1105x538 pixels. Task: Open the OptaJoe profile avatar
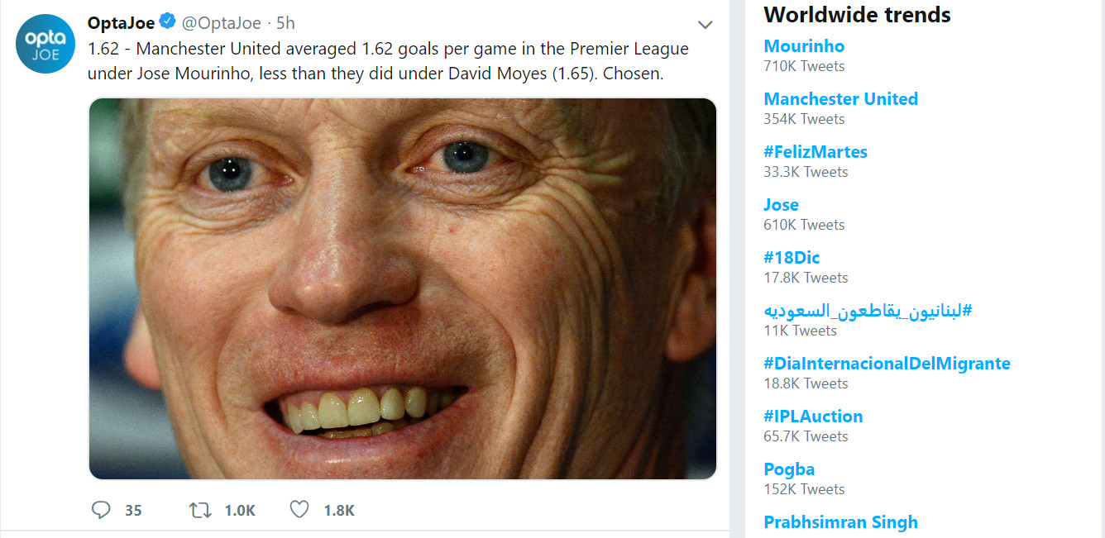click(x=45, y=44)
